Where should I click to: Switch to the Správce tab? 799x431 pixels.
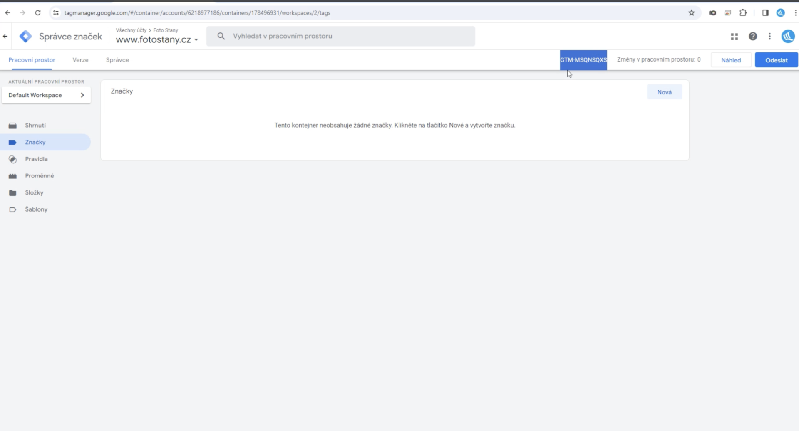point(117,60)
